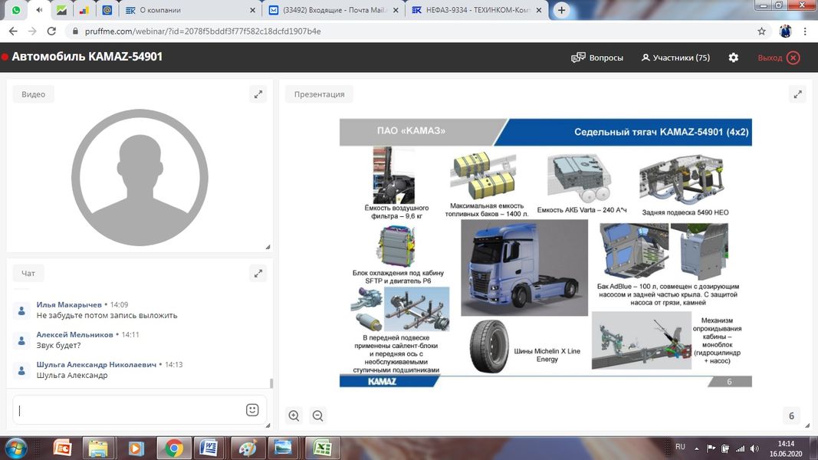Click the KAMAZ-54901 presentation slide

click(x=546, y=253)
